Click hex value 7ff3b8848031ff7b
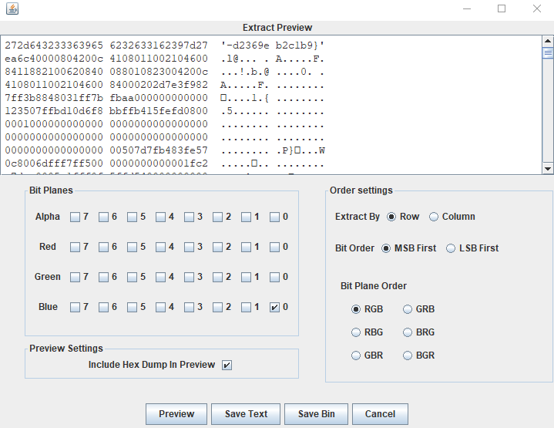554x428 pixels. coord(54,98)
